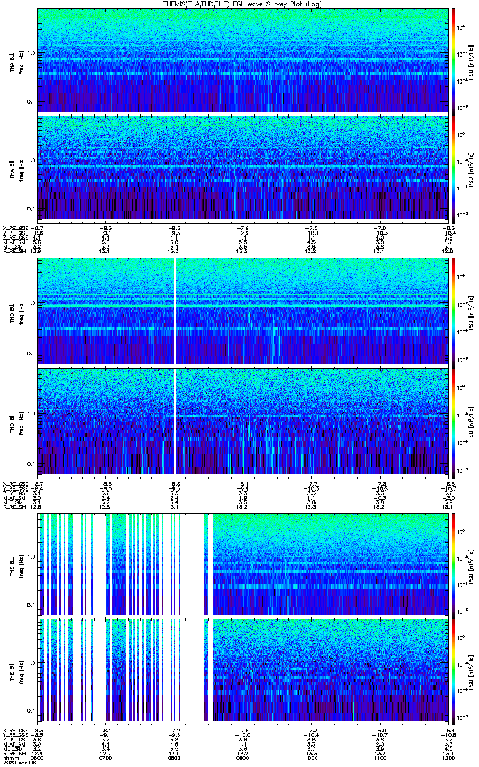Image resolution: width=479 pixels, height=767 pixels.
Task: Click the 1000 time tick label
Action: (310, 758)
